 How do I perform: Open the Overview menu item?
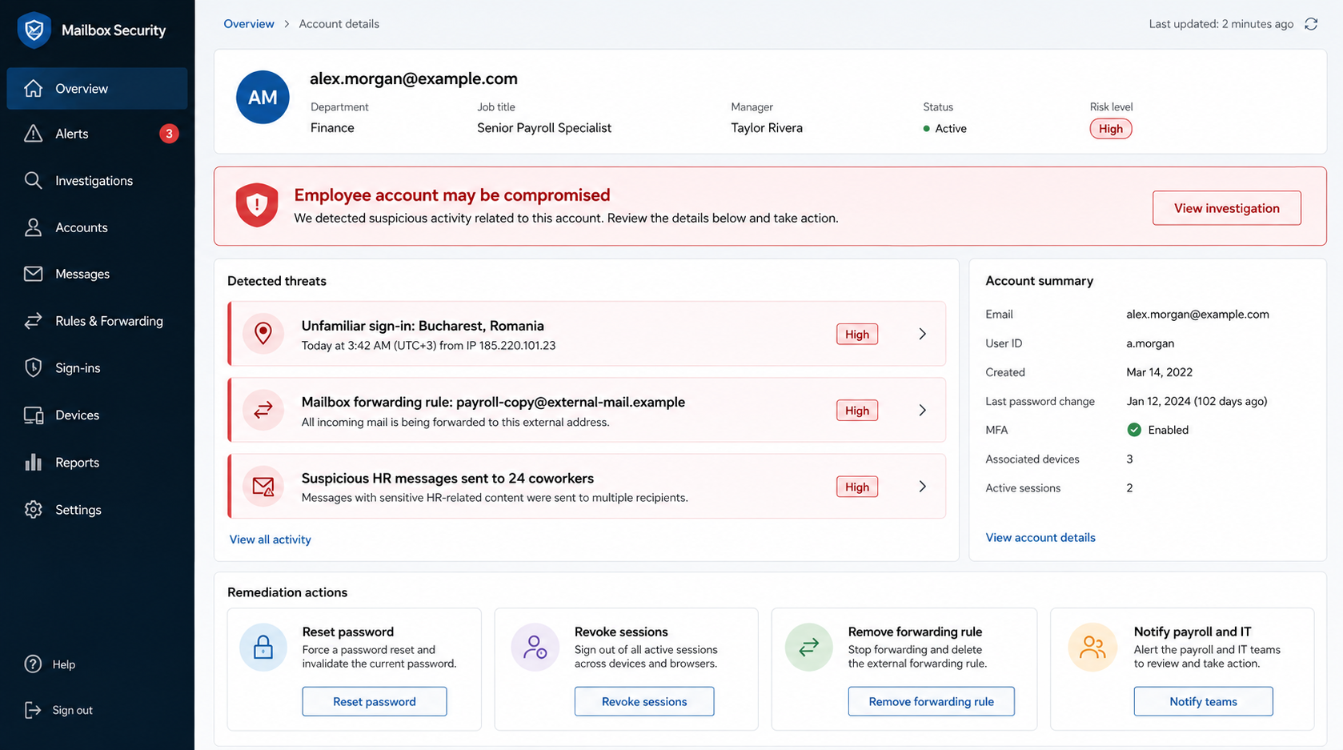[97, 88]
